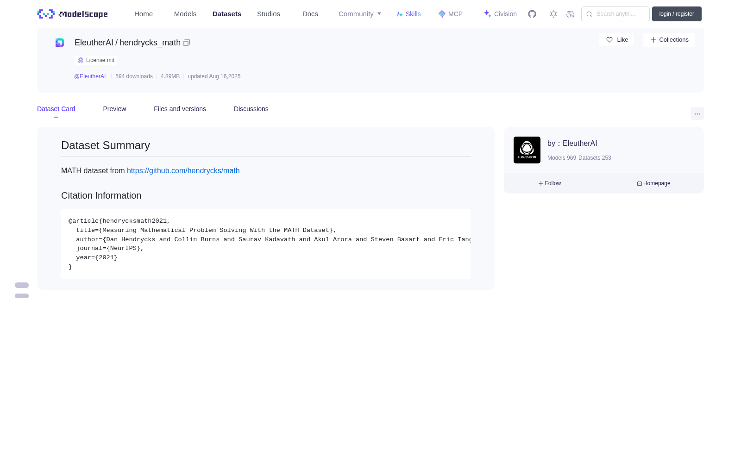Click the login / register button
741x463 pixels.
point(677,14)
